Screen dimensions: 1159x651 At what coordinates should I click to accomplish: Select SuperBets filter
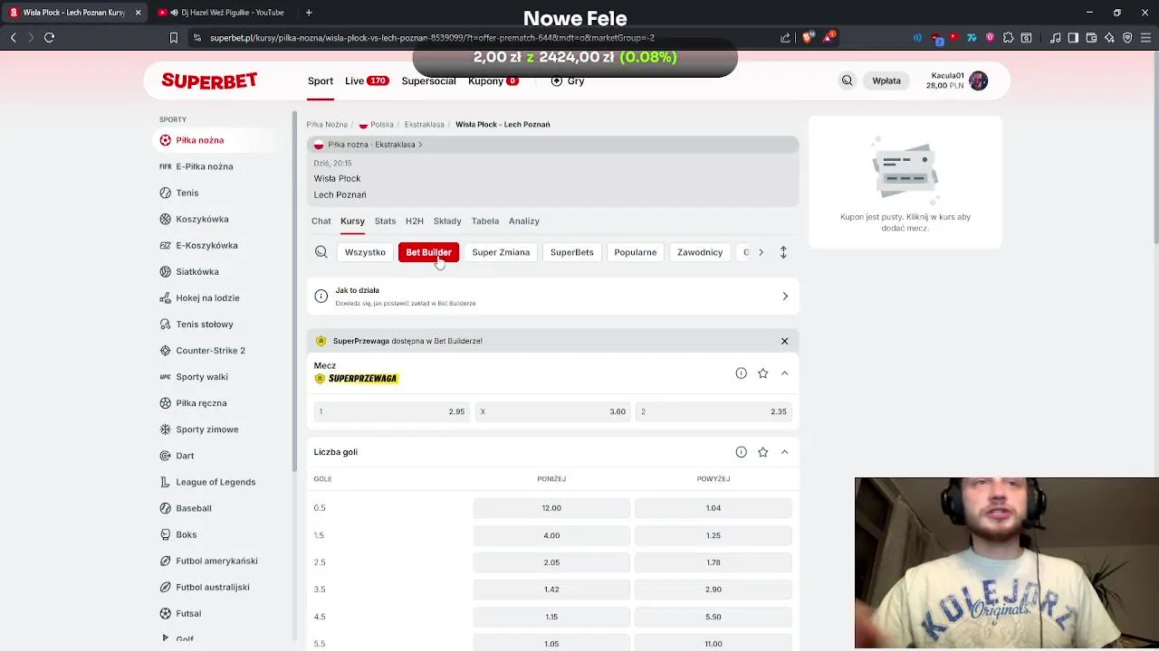click(x=571, y=252)
